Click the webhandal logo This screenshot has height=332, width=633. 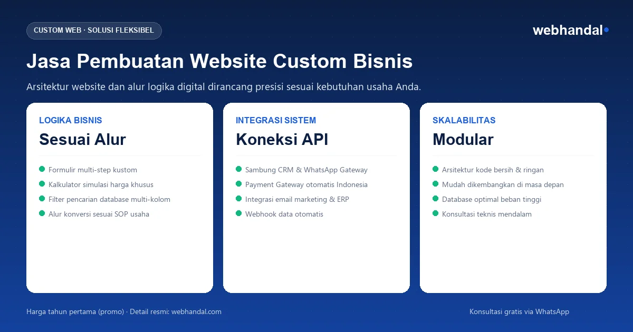coord(571,31)
